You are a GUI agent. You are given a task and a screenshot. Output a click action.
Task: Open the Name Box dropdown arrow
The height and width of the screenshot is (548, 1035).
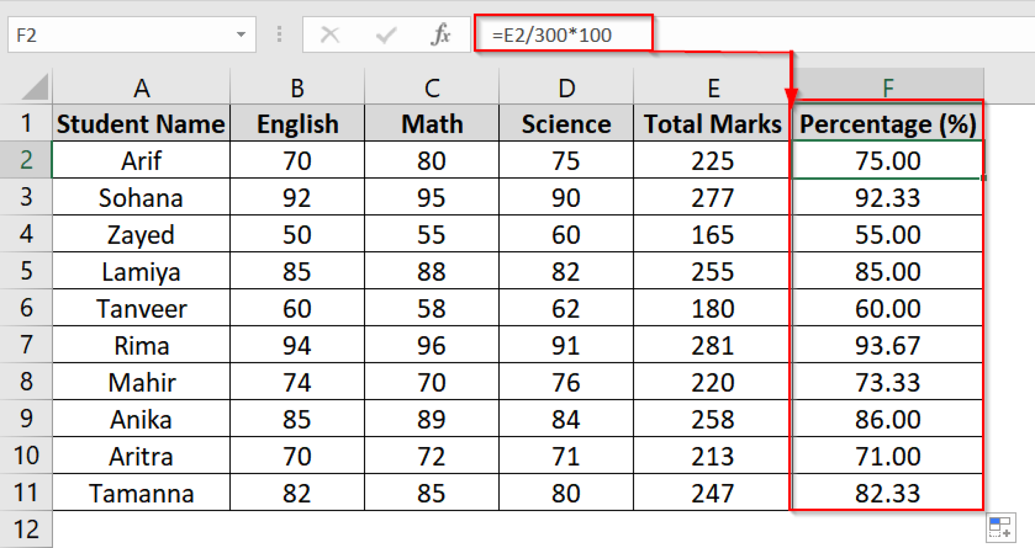coord(243,34)
